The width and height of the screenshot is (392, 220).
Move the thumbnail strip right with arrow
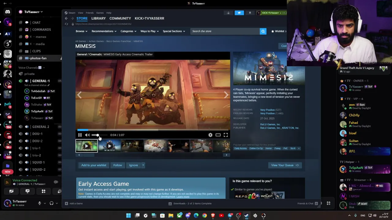226,155
